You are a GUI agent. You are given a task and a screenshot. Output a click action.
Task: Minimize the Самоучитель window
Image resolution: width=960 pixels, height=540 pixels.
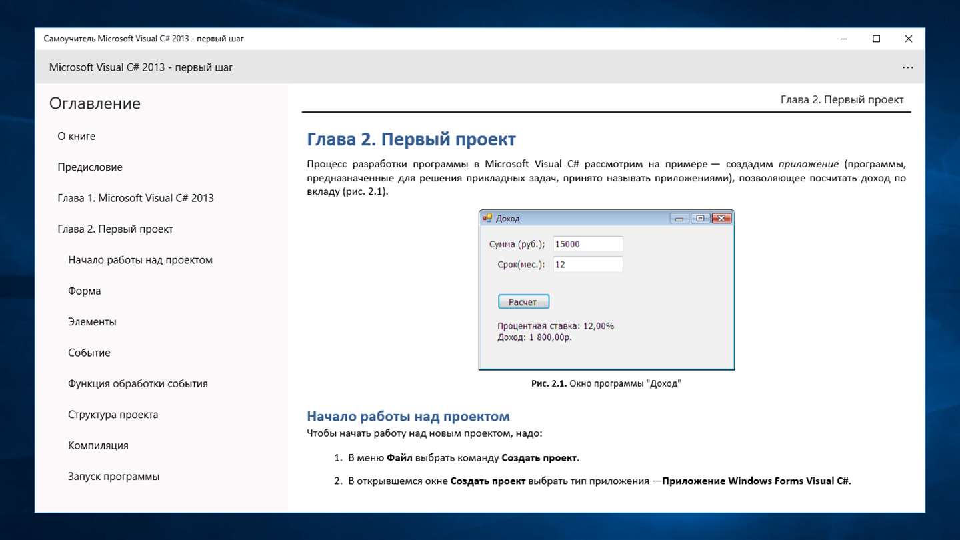point(844,39)
